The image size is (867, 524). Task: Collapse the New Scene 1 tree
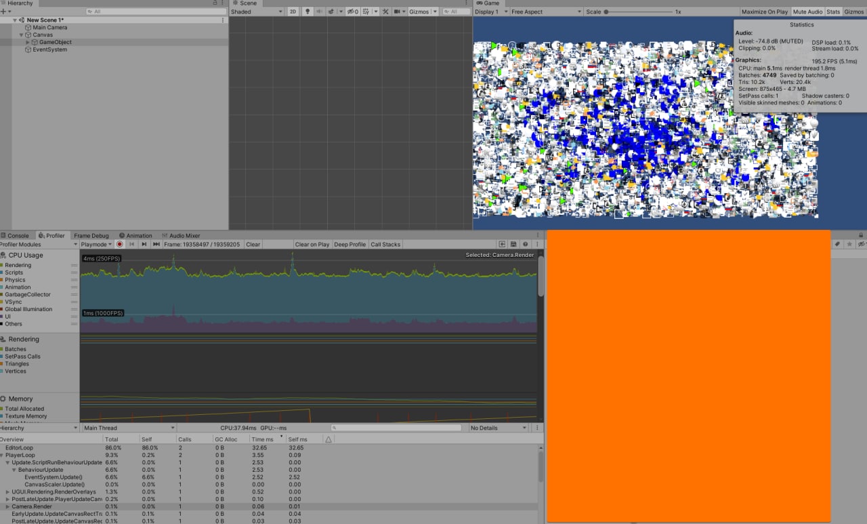(x=15, y=20)
